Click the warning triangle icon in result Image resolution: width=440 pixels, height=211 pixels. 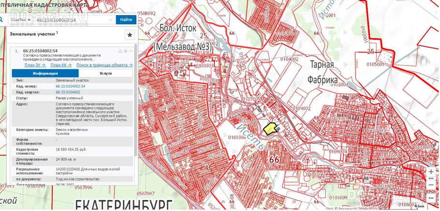point(120,51)
